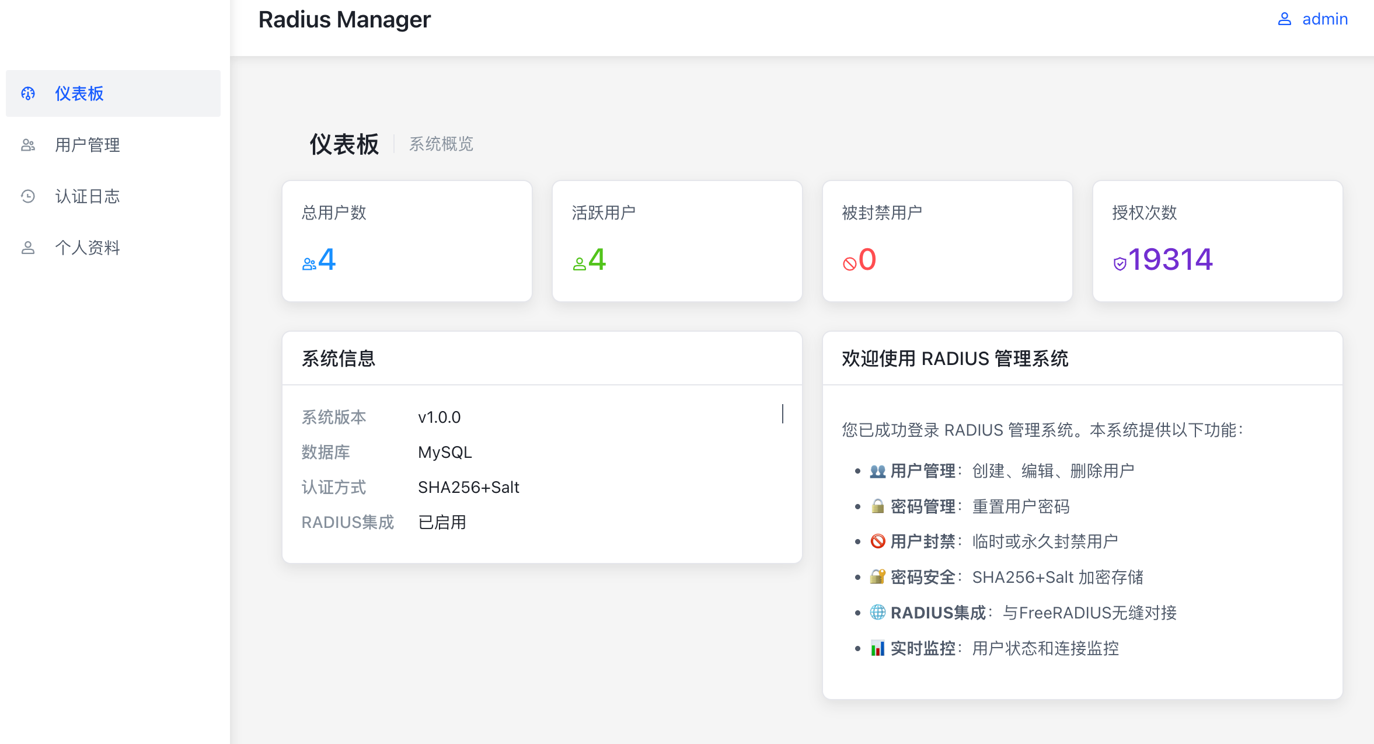Click the 与FreeRADIUS无缝对接 description

point(1090,613)
